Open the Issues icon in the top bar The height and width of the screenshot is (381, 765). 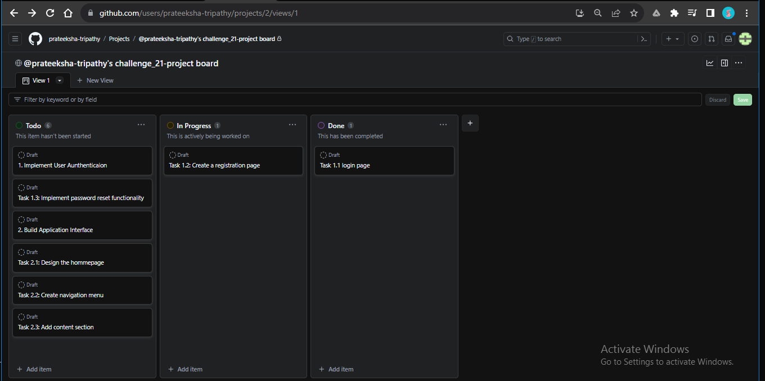pos(694,39)
